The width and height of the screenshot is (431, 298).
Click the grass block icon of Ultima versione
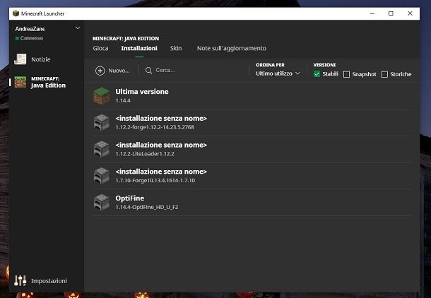[102, 96]
